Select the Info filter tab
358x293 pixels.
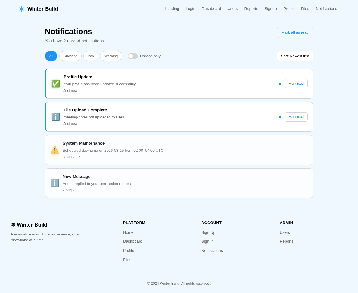pyautogui.click(x=91, y=56)
